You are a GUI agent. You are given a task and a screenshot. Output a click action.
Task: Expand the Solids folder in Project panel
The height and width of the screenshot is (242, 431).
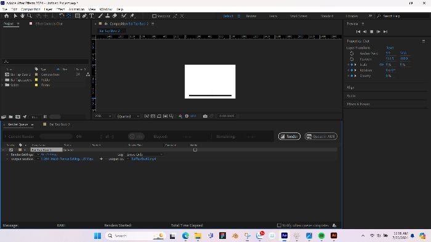2,85
